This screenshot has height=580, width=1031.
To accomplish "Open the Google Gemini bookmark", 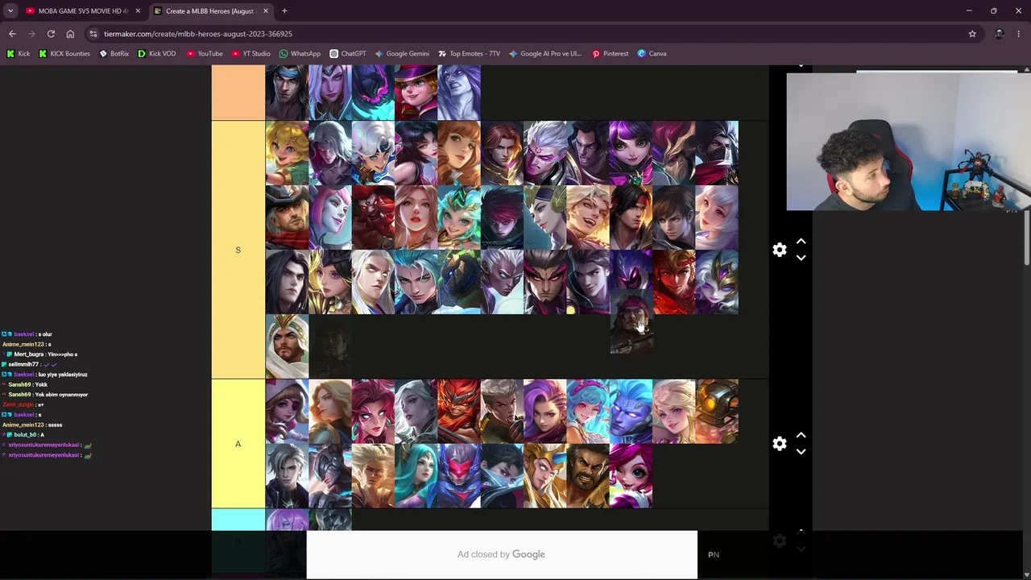I will [x=402, y=54].
